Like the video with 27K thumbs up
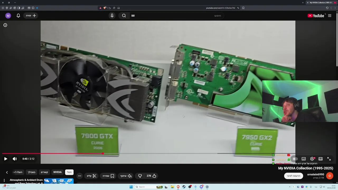338x190 pixels. (152, 176)
